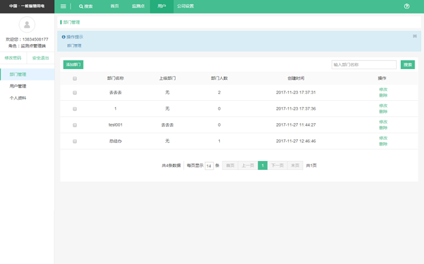Click 删除 for department 1
The image size is (424, 264).
click(x=383, y=112)
